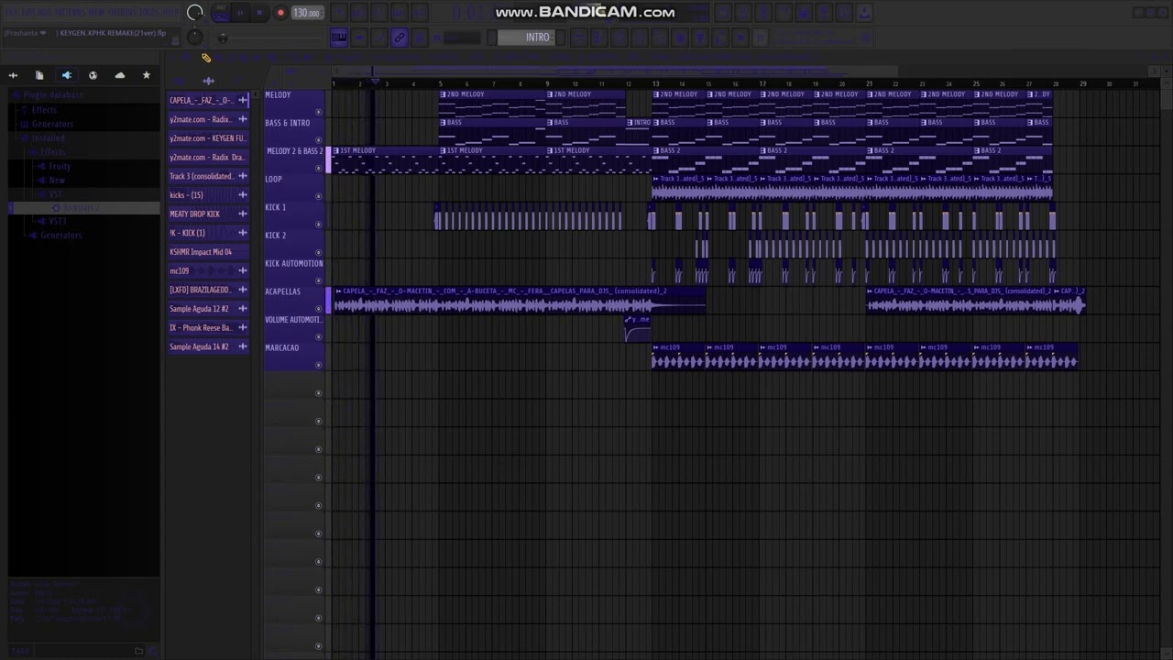The image size is (1173, 660).
Task: Click the arrow left of INTRO pattern
Action: 492,38
